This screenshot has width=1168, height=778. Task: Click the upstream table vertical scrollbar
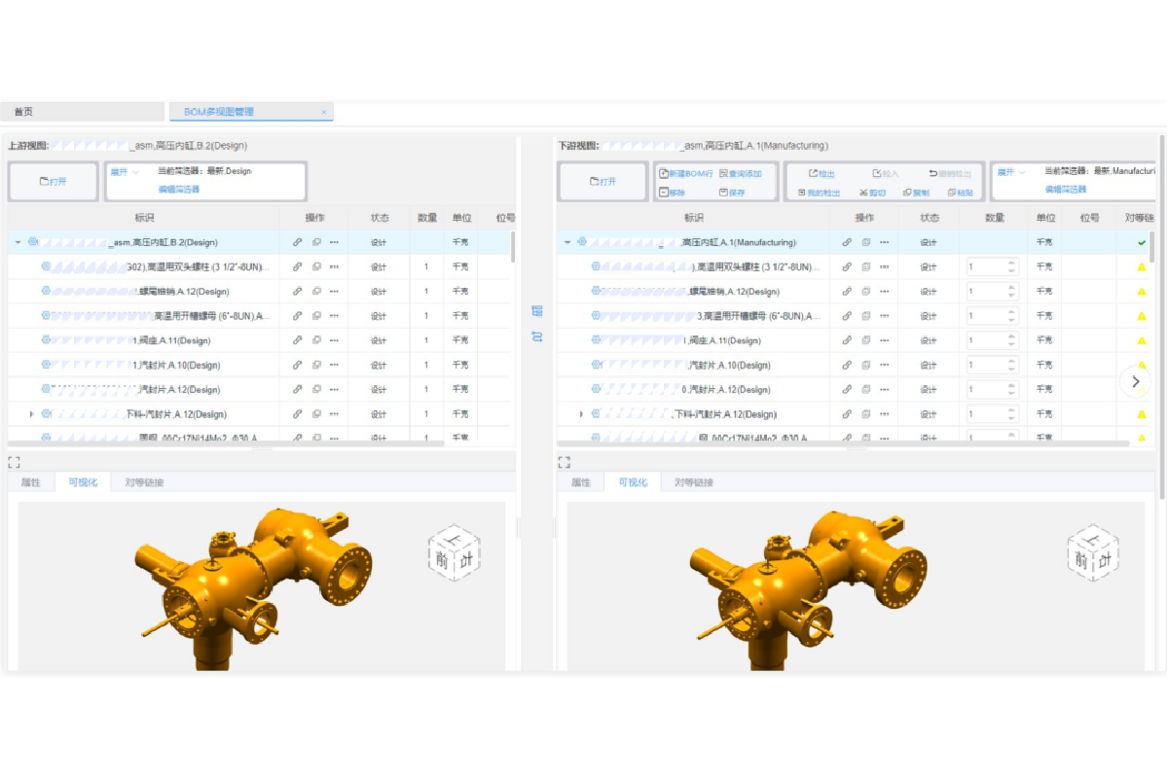pyautogui.click(x=513, y=247)
